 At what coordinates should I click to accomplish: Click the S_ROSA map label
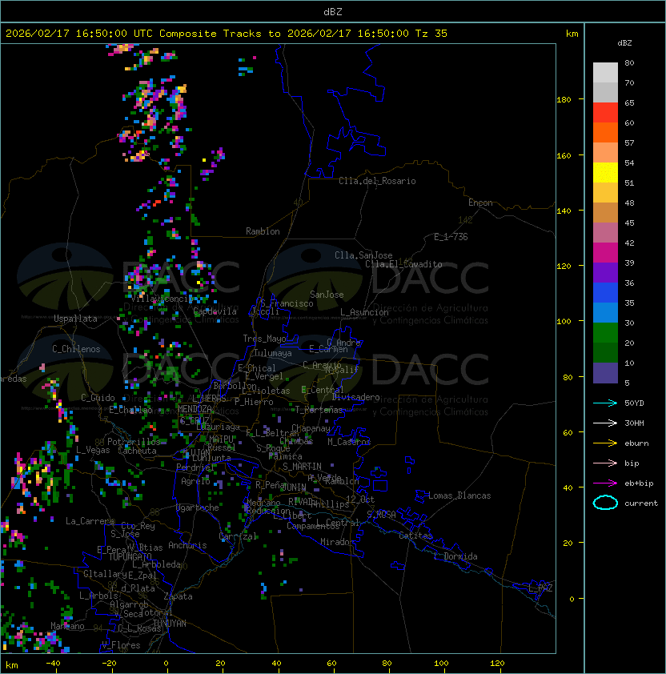(381, 515)
